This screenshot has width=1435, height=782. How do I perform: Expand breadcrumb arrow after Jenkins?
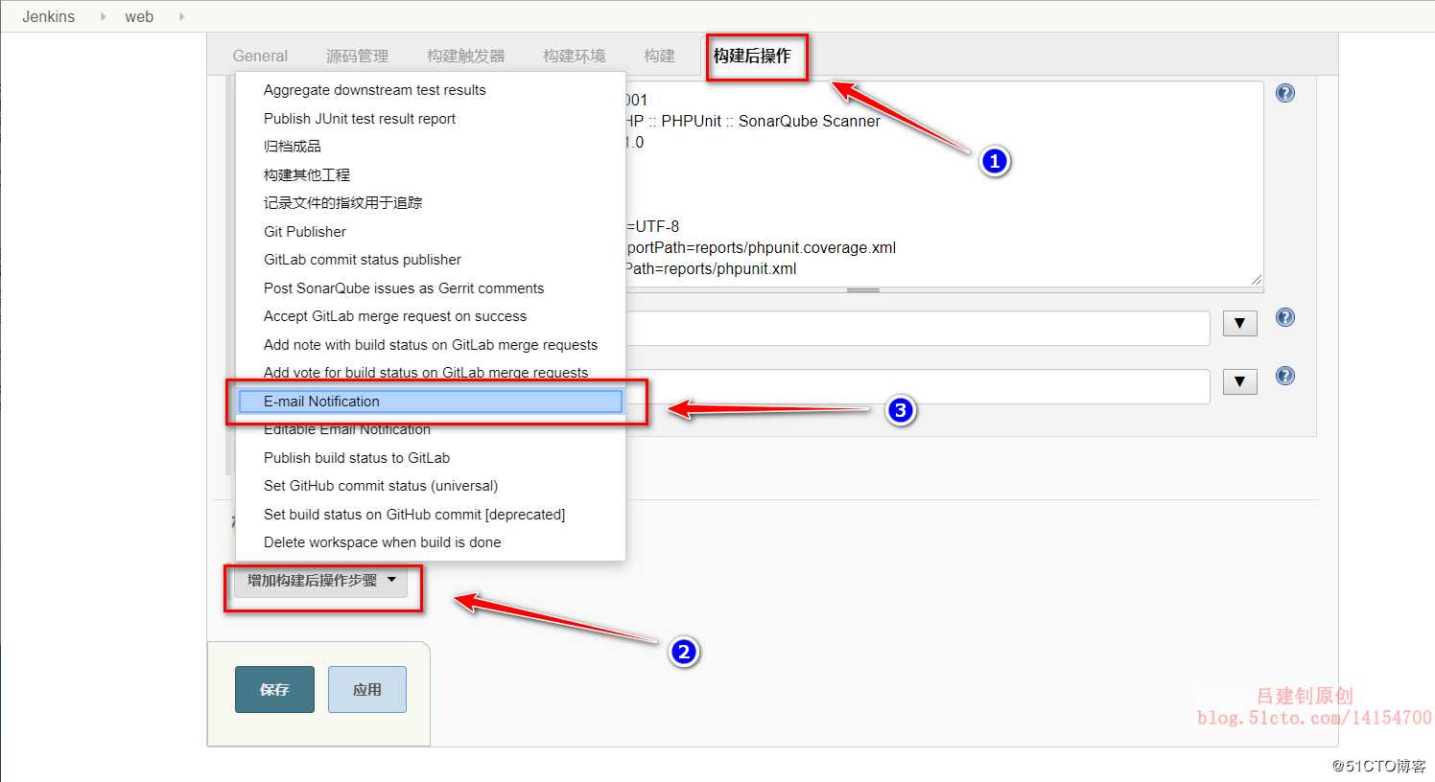103,16
